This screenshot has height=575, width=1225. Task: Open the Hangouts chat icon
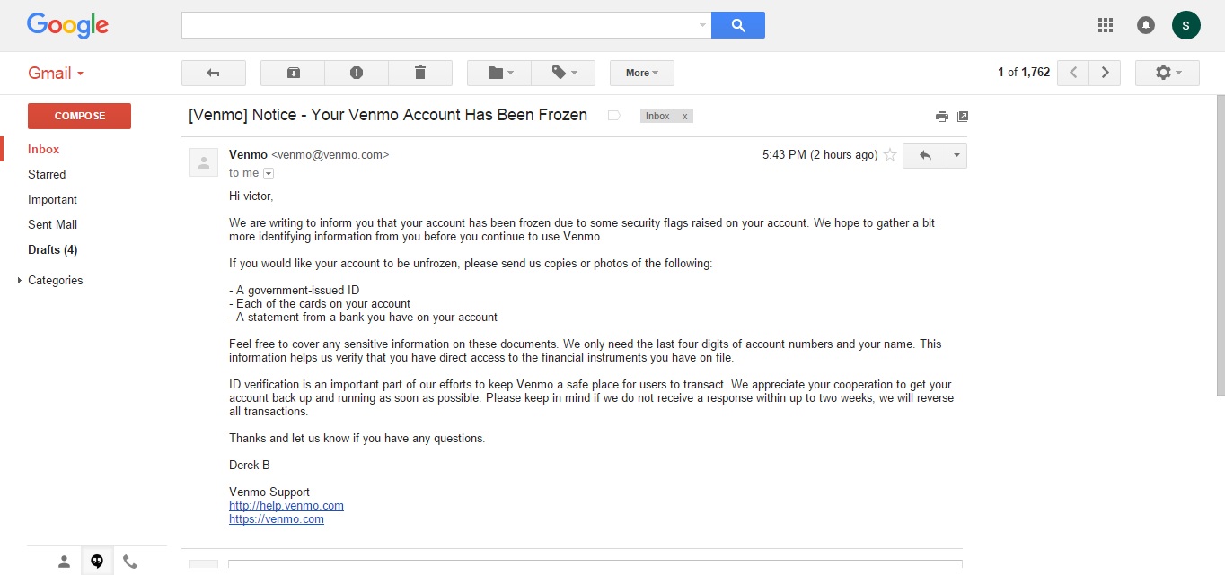pos(97,562)
